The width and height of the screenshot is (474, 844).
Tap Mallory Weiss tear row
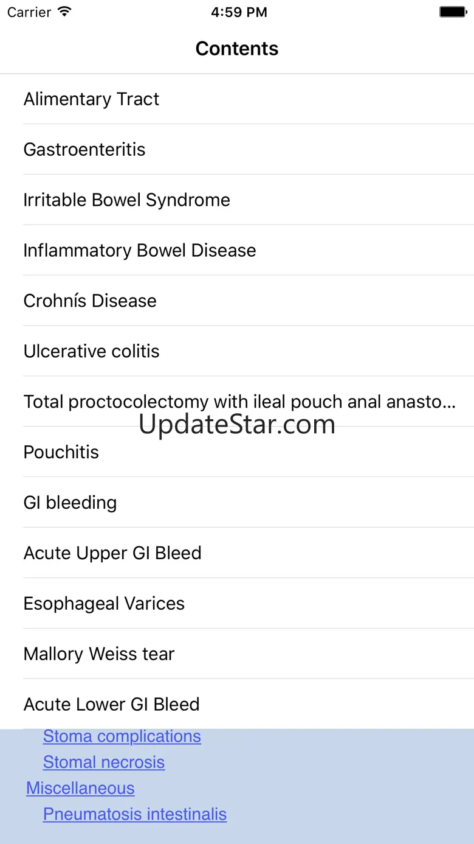(x=99, y=655)
